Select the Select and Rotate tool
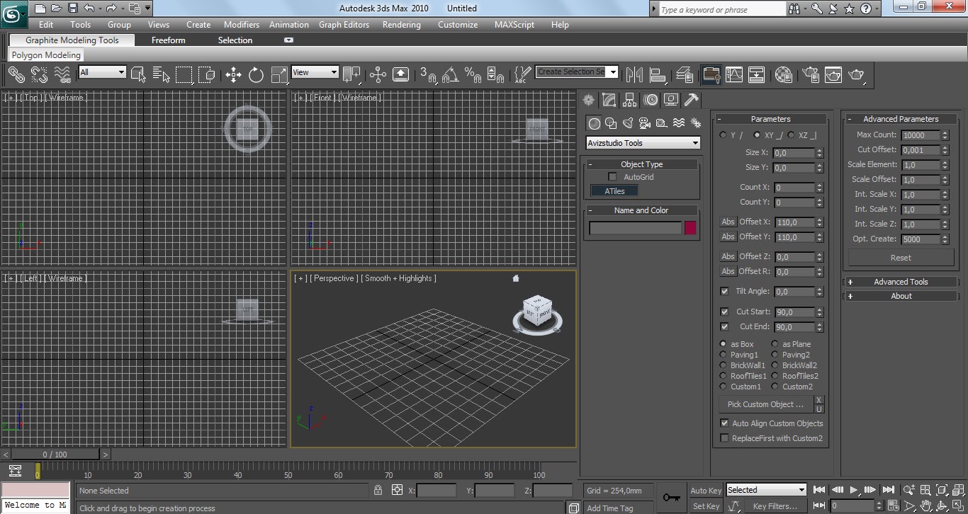Viewport: 968px width, 514px height. tap(256, 74)
